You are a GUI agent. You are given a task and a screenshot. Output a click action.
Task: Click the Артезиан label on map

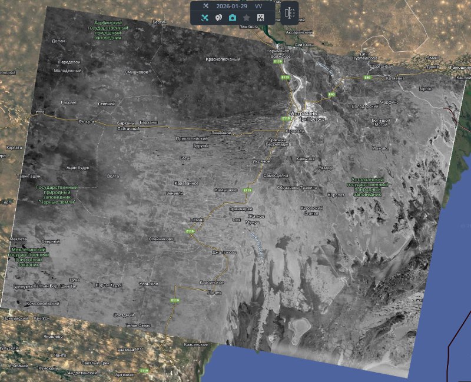coord(125,374)
